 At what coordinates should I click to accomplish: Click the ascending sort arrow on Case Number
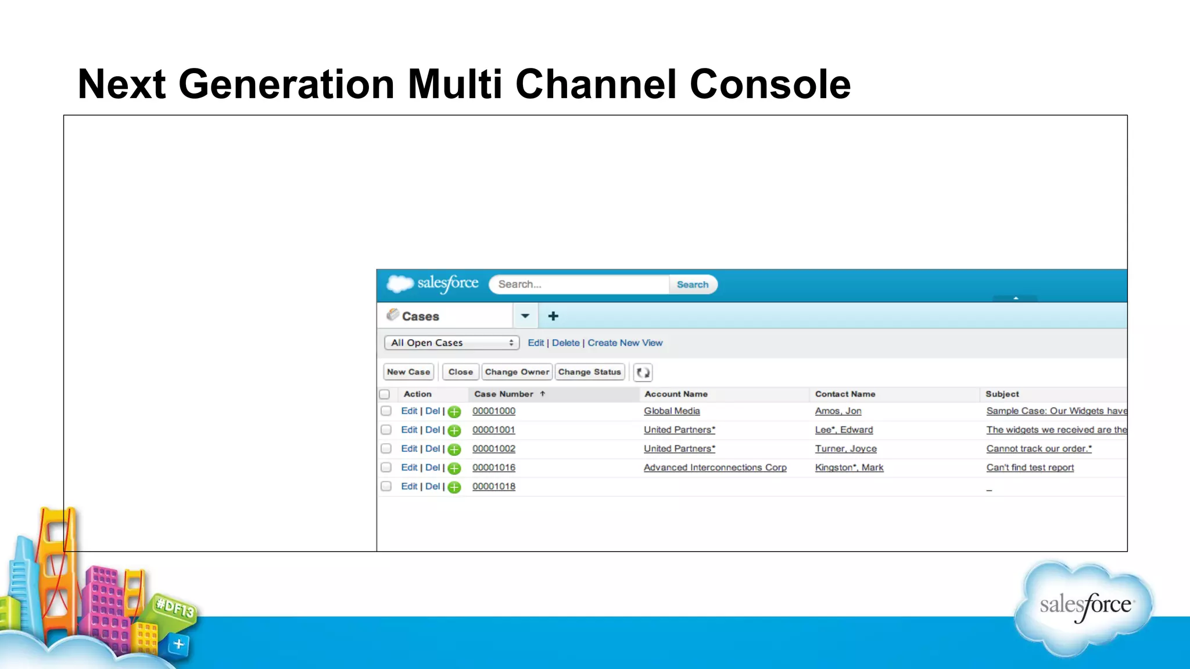click(x=543, y=394)
